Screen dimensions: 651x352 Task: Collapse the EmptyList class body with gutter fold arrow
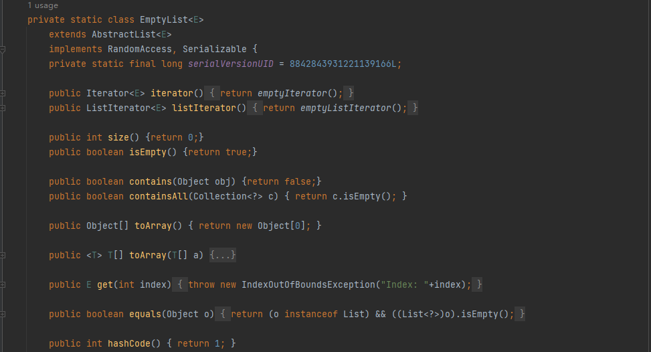tap(3, 50)
